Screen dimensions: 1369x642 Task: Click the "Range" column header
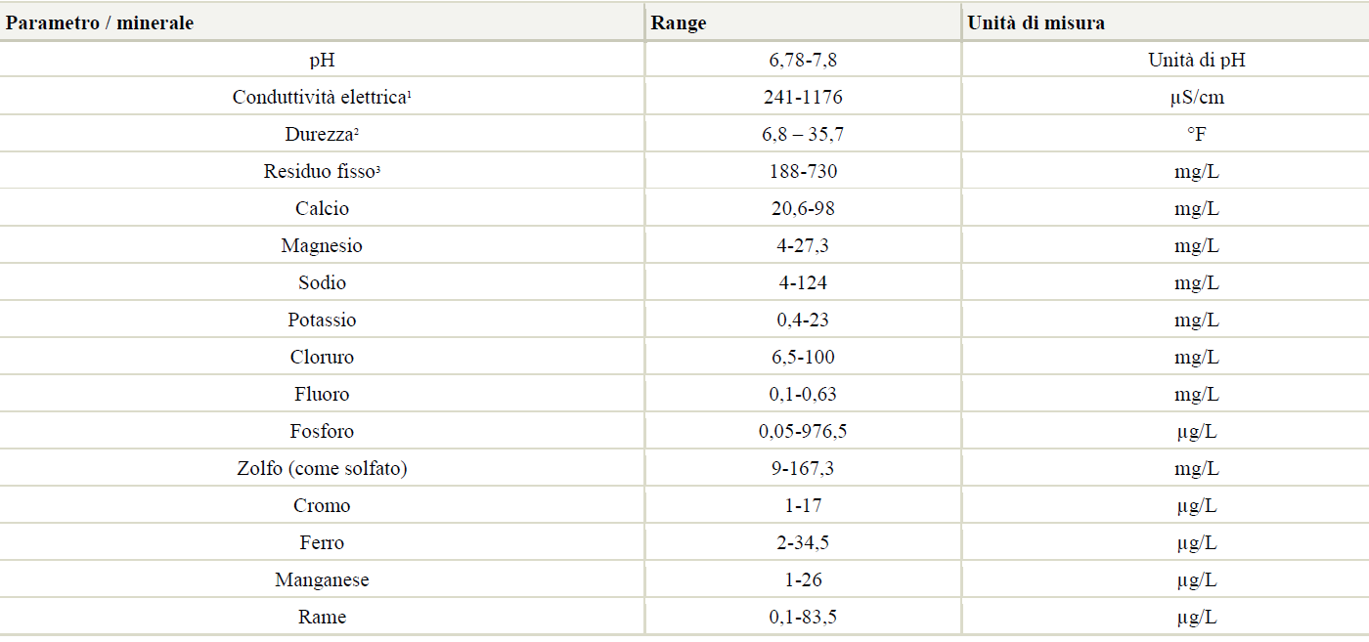[x=679, y=23]
